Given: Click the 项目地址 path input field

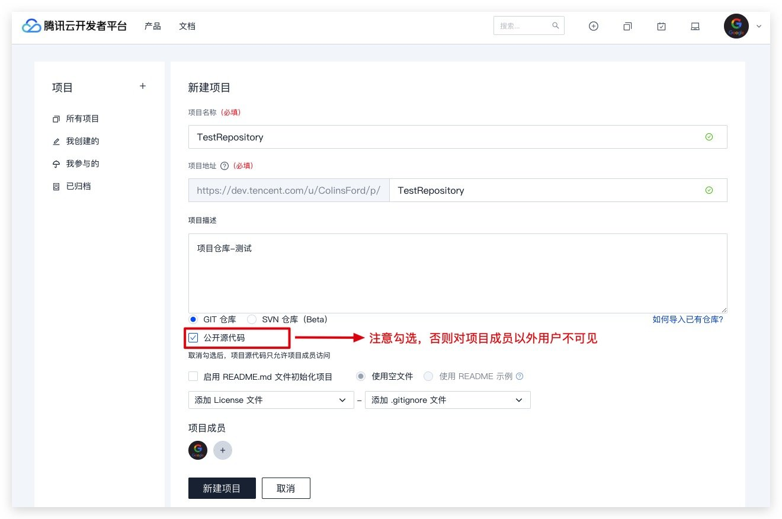Looking at the screenshot, I should (558, 190).
